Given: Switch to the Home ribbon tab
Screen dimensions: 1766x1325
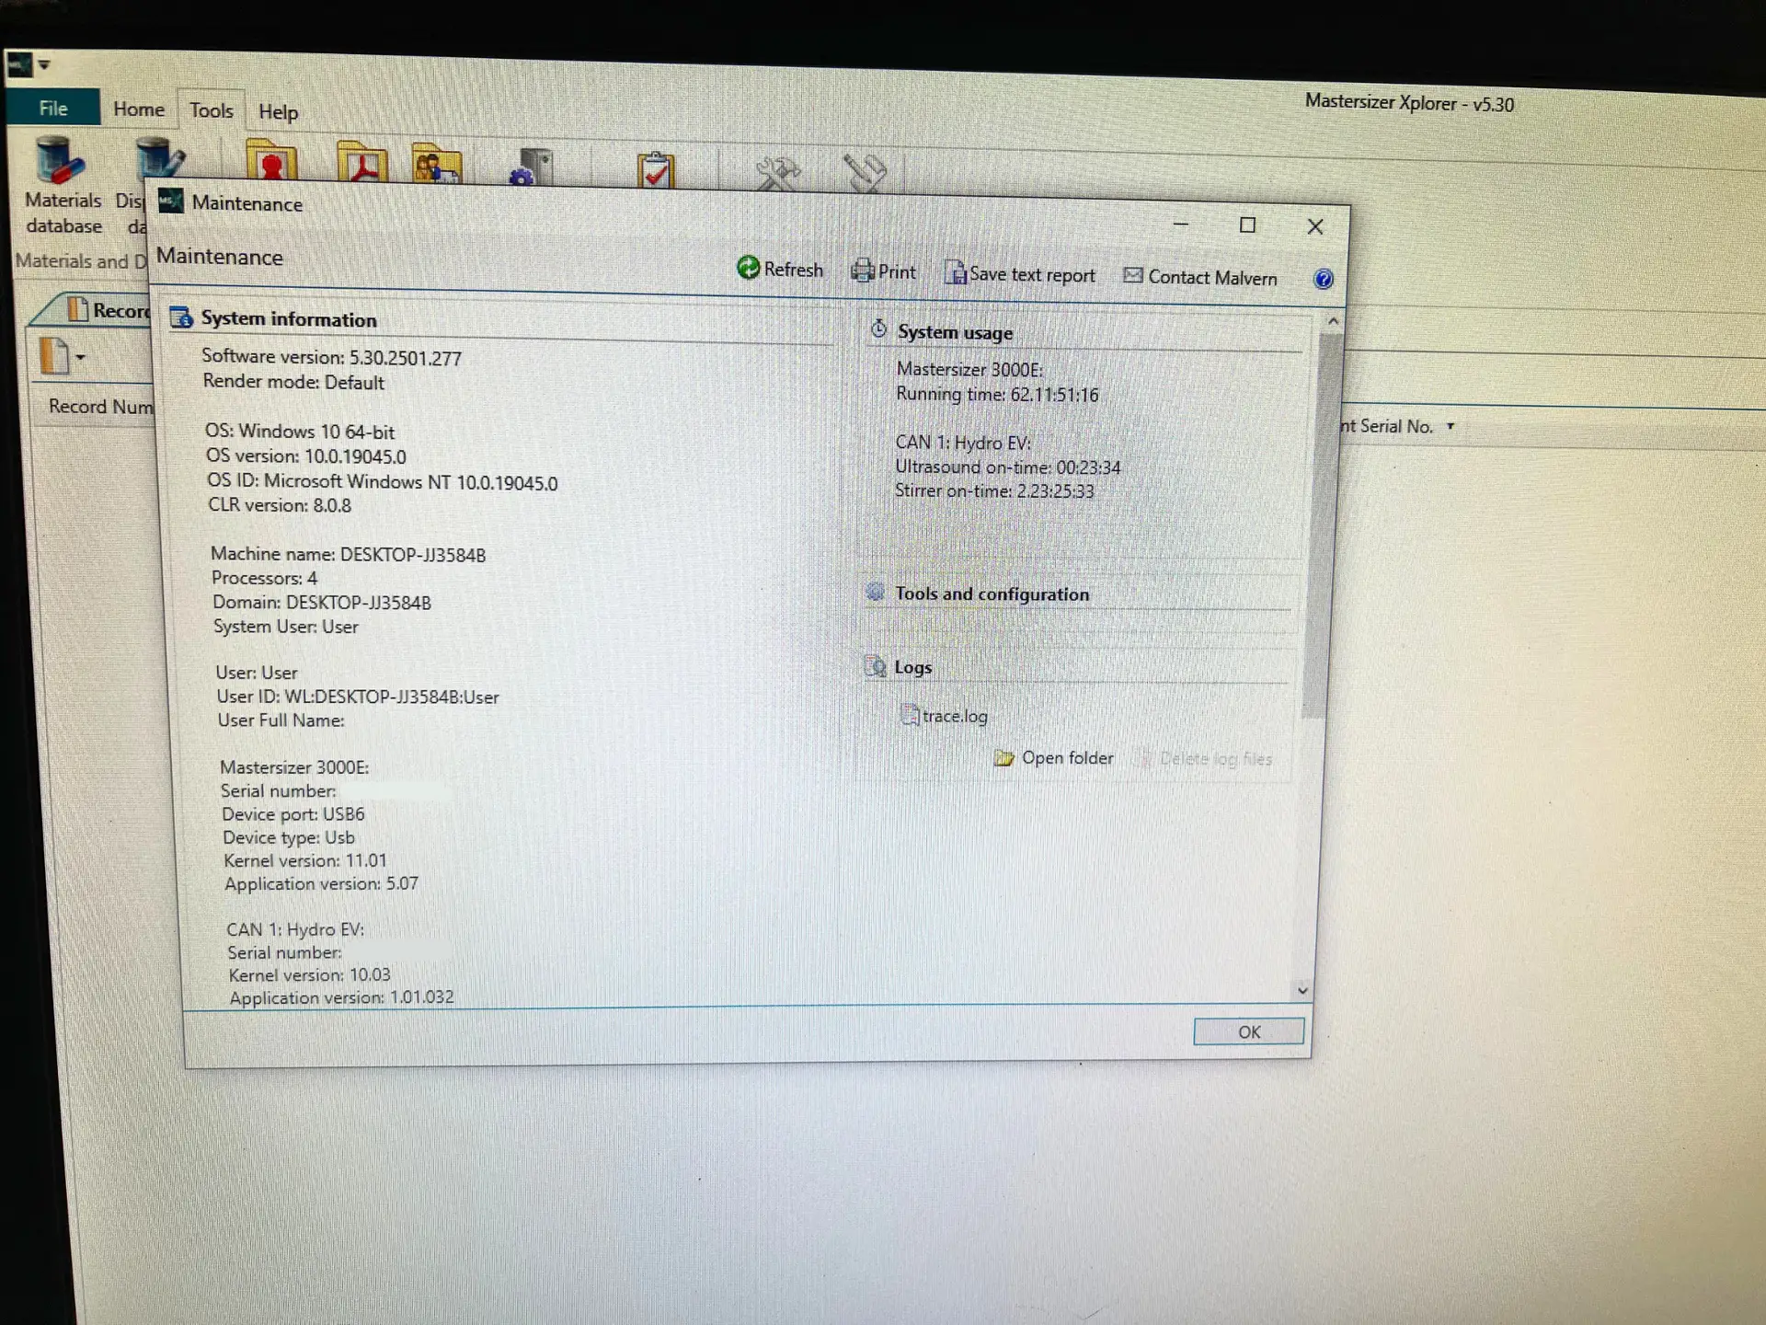Looking at the screenshot, I should [138, 108].
